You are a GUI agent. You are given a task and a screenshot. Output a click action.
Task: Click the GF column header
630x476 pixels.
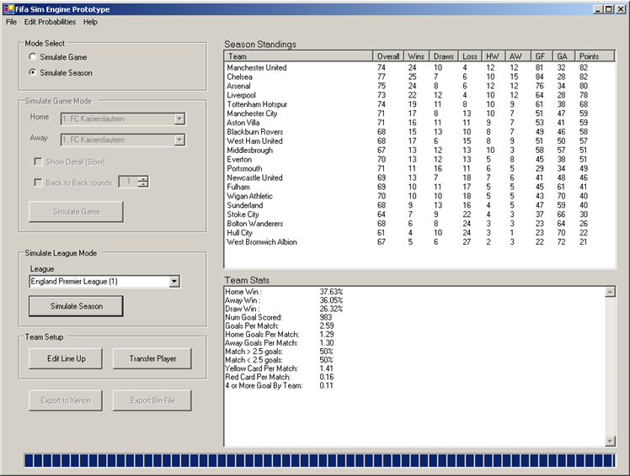[542, 56]
